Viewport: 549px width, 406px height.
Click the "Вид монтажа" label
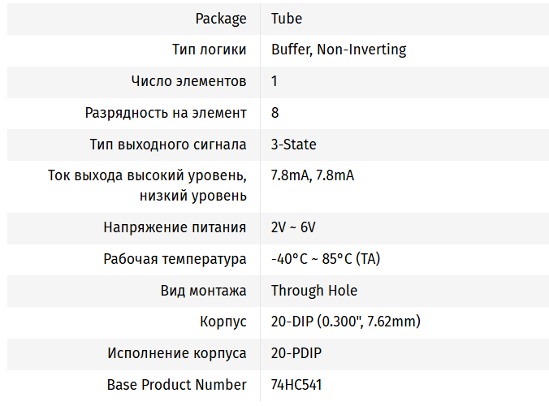[203, 291]
